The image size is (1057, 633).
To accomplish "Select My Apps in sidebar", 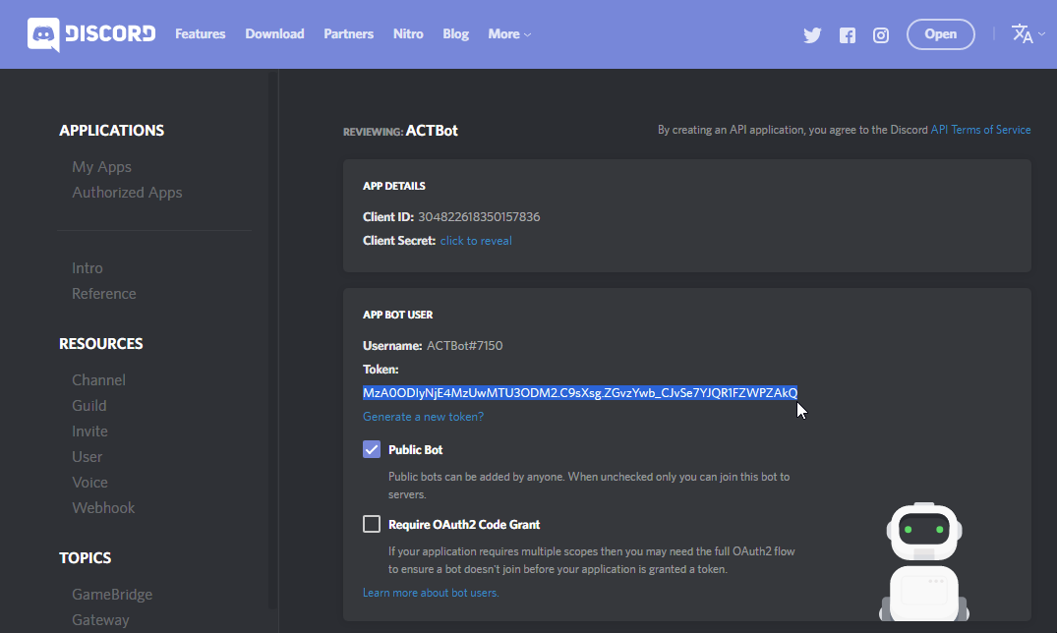I will 102,166.
